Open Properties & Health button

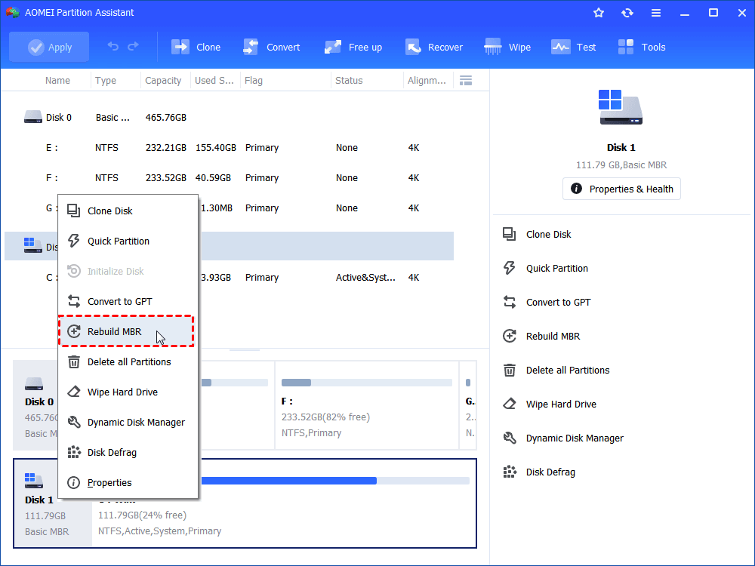click(x=621, y=189)
